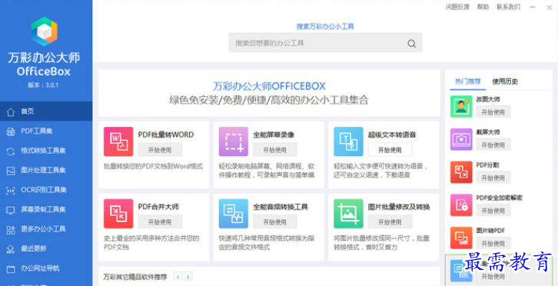This screenshot has width=558, height=286.
Task: Click the 超级文本转语音 blue icon
Action: pyautogui.click(x=348, y=141)
